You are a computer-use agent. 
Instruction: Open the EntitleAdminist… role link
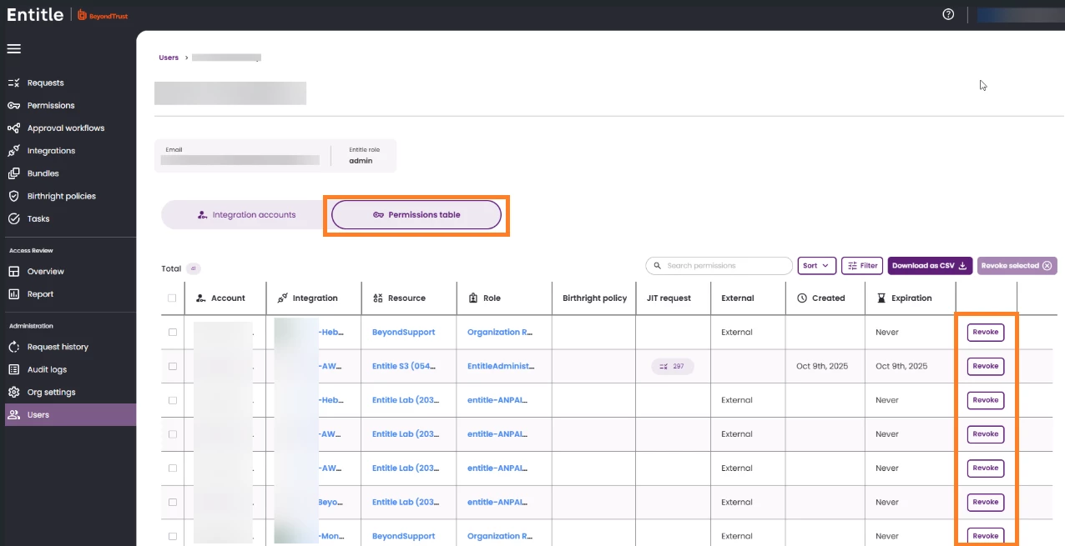coord(501,366)
